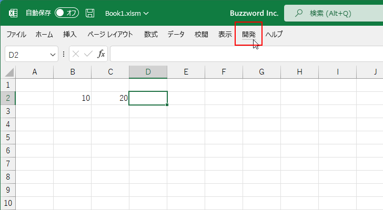The height and width of the screenshot is (210, 383).
Task: Select column D header
Action: pos(148,72)
